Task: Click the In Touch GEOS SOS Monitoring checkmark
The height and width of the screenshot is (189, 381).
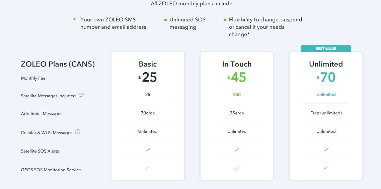Action: pos(237,168)
